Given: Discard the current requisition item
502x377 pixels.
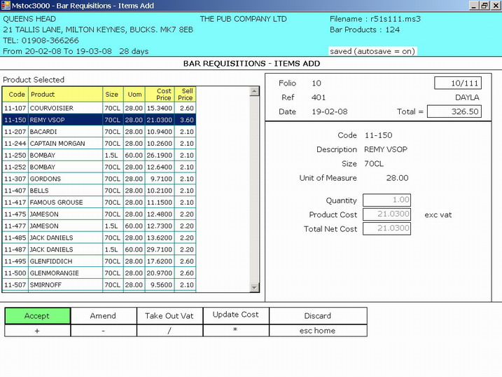Looking at the screenshot, I should 318,316.
